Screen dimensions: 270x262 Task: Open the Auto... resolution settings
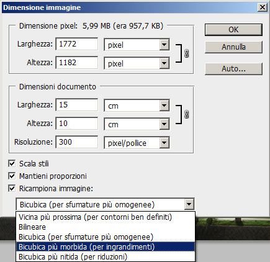233,69
